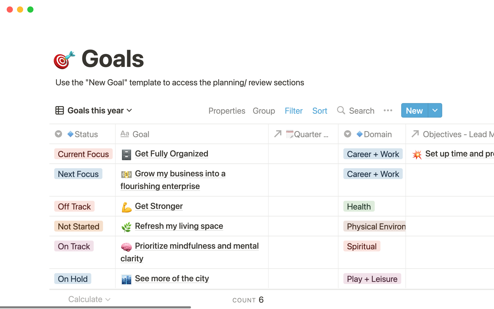This screenshot has width=494, height=309.
Task: Click the herb leaf icon for Refresh my living space
Action: pos(126,227)
